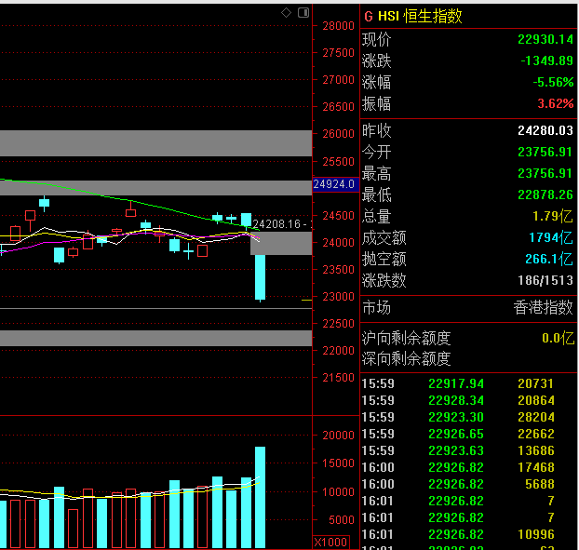Viewport: 579px width, 550px height.
Task: Click the 香港指数 market label
Action: tap(543, 307)
